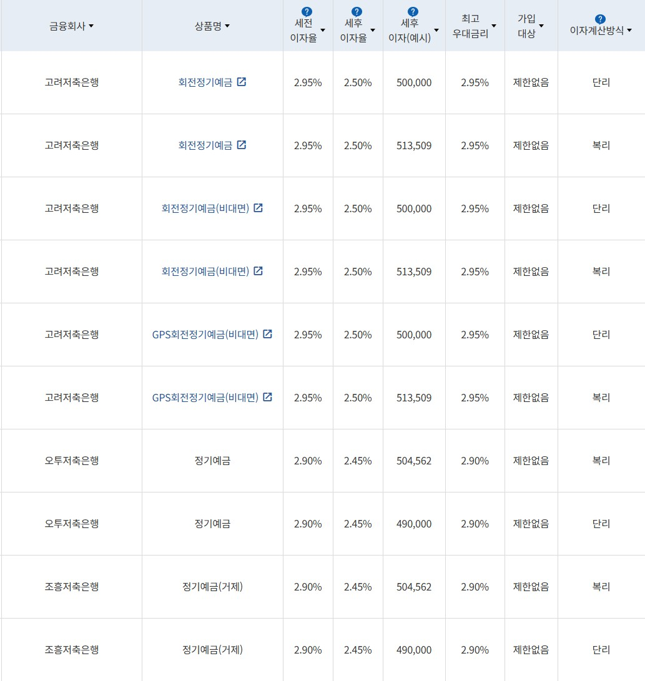The image size is (645, 681).
Task: Open the 세전이자율 help tooltip icon
Action: click(307, 11)
